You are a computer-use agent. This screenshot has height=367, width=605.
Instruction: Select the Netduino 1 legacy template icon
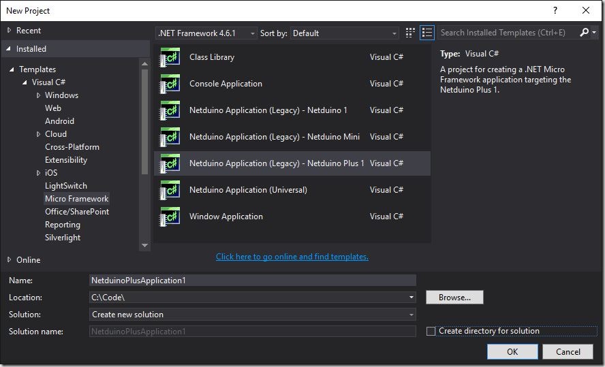[x=170, y=110]
